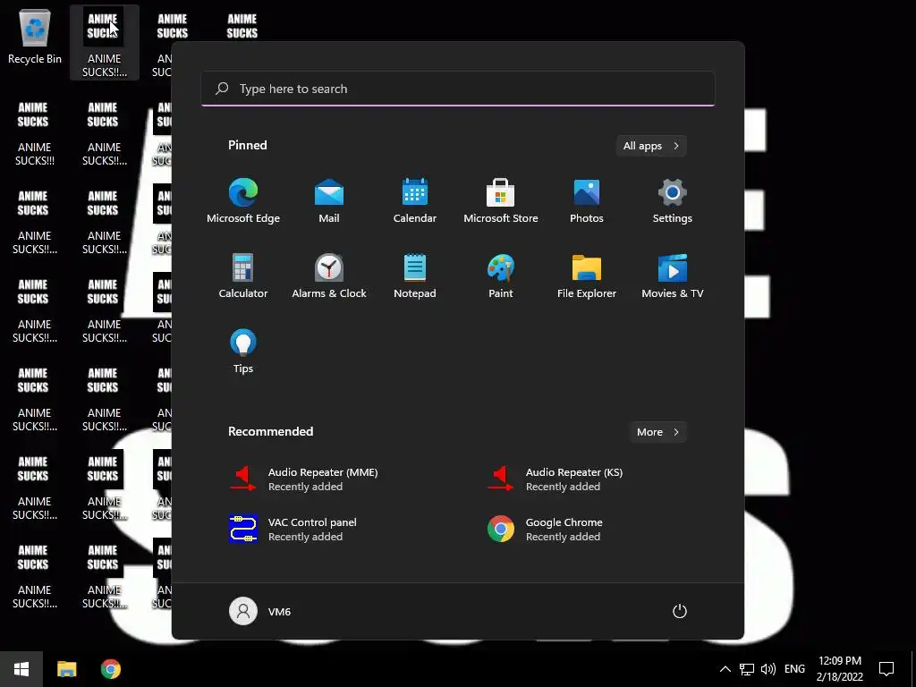Open the Calendar app
The image size is (916, 687).
(415, 201)
